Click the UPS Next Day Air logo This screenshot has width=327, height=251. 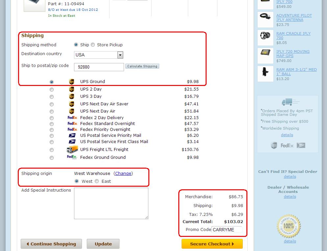pyautogui.click(x=72, y=111)
